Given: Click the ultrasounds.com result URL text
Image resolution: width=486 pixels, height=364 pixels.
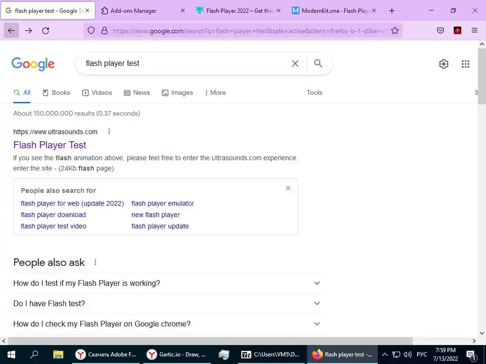Looking at the screenshot, I should (x=55, y=132).
